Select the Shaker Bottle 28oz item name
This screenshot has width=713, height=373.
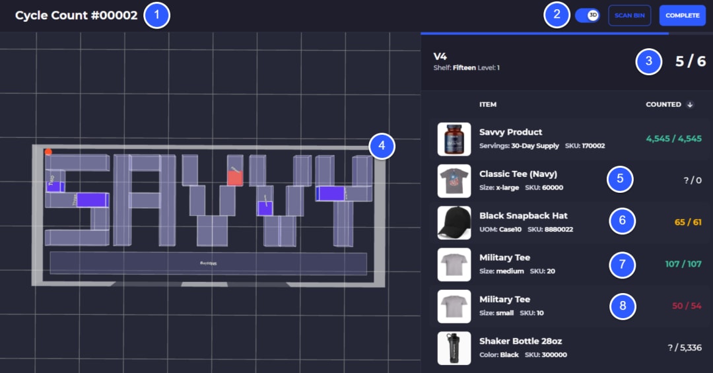tap(520, 341)
